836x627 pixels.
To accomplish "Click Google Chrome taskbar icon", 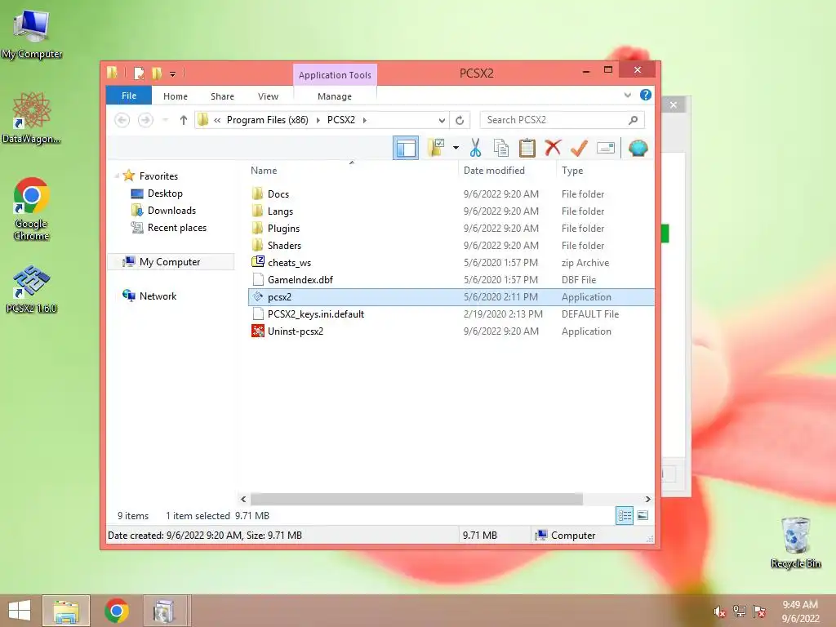I will [x=117, y=611].
